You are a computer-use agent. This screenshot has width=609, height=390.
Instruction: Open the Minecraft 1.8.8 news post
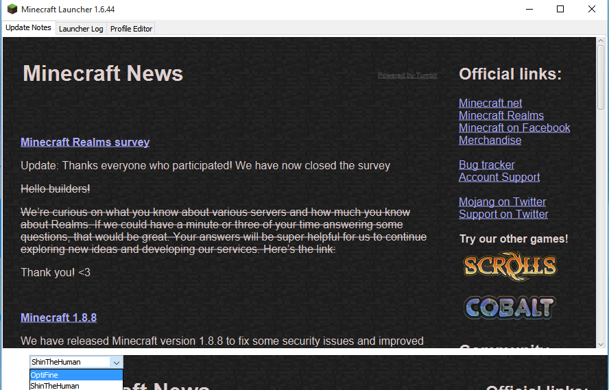coord(58,318)
